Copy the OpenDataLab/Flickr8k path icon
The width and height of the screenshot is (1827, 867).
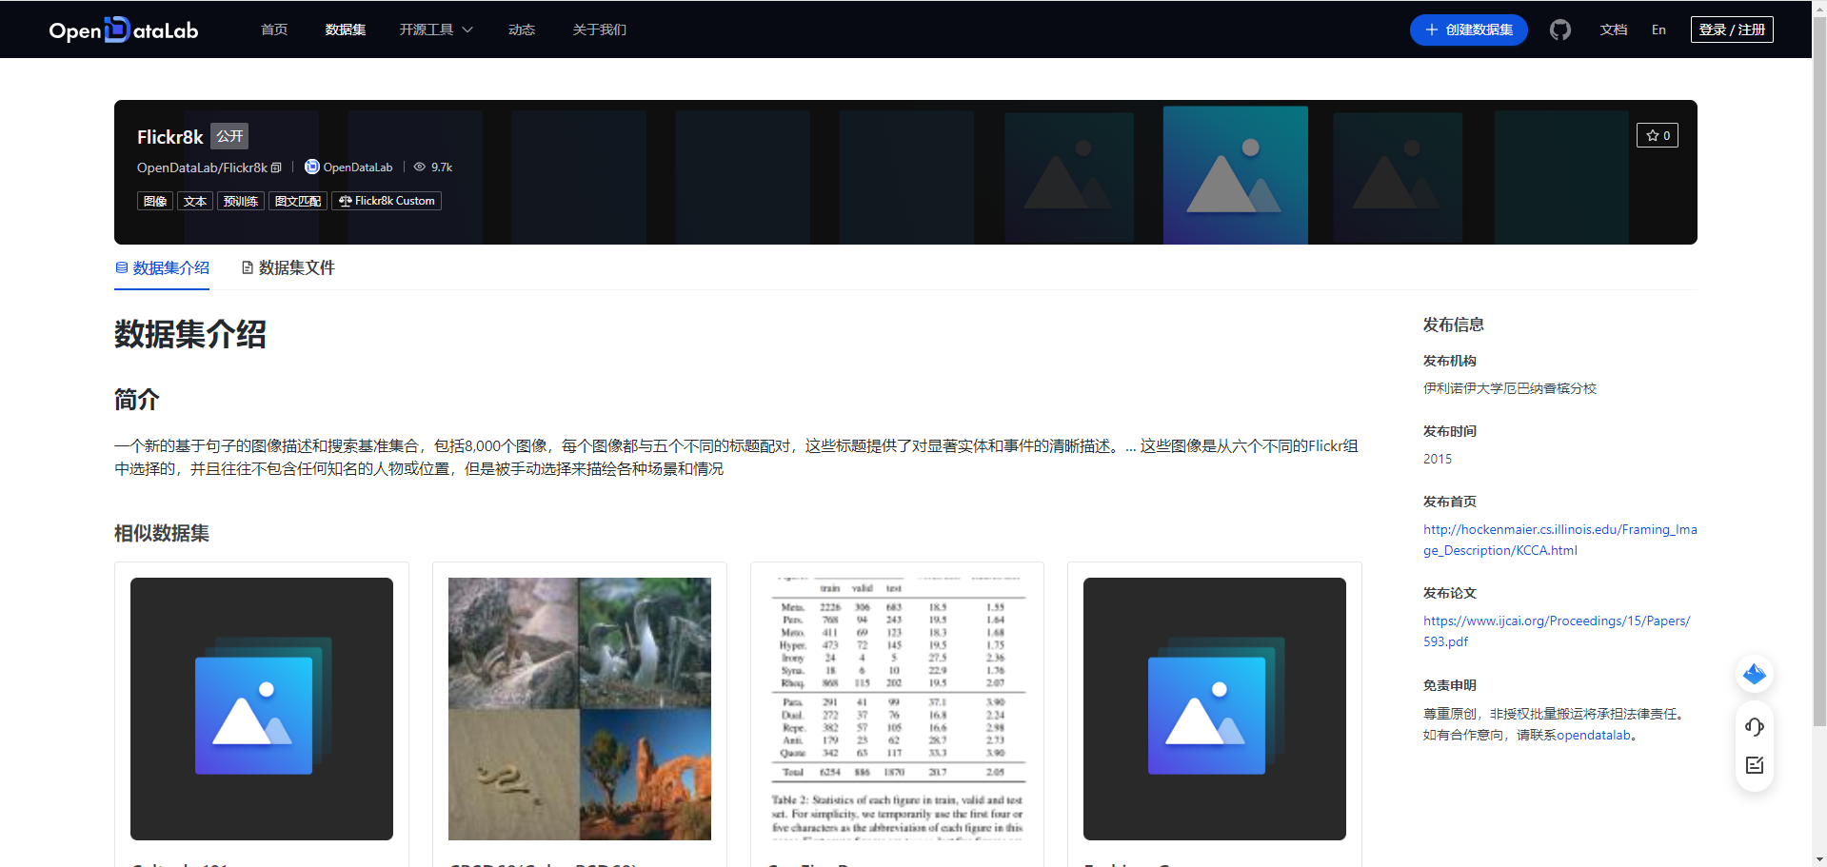[276, 167]
